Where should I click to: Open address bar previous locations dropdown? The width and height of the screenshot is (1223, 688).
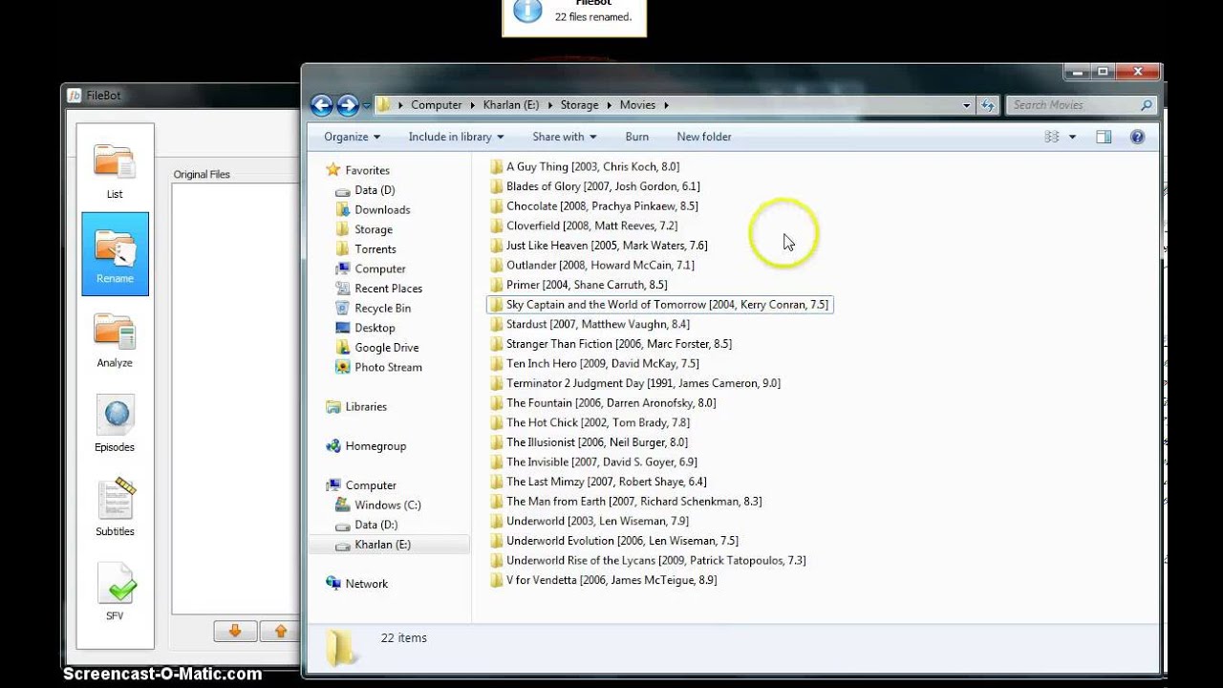[x=967, y=105]
